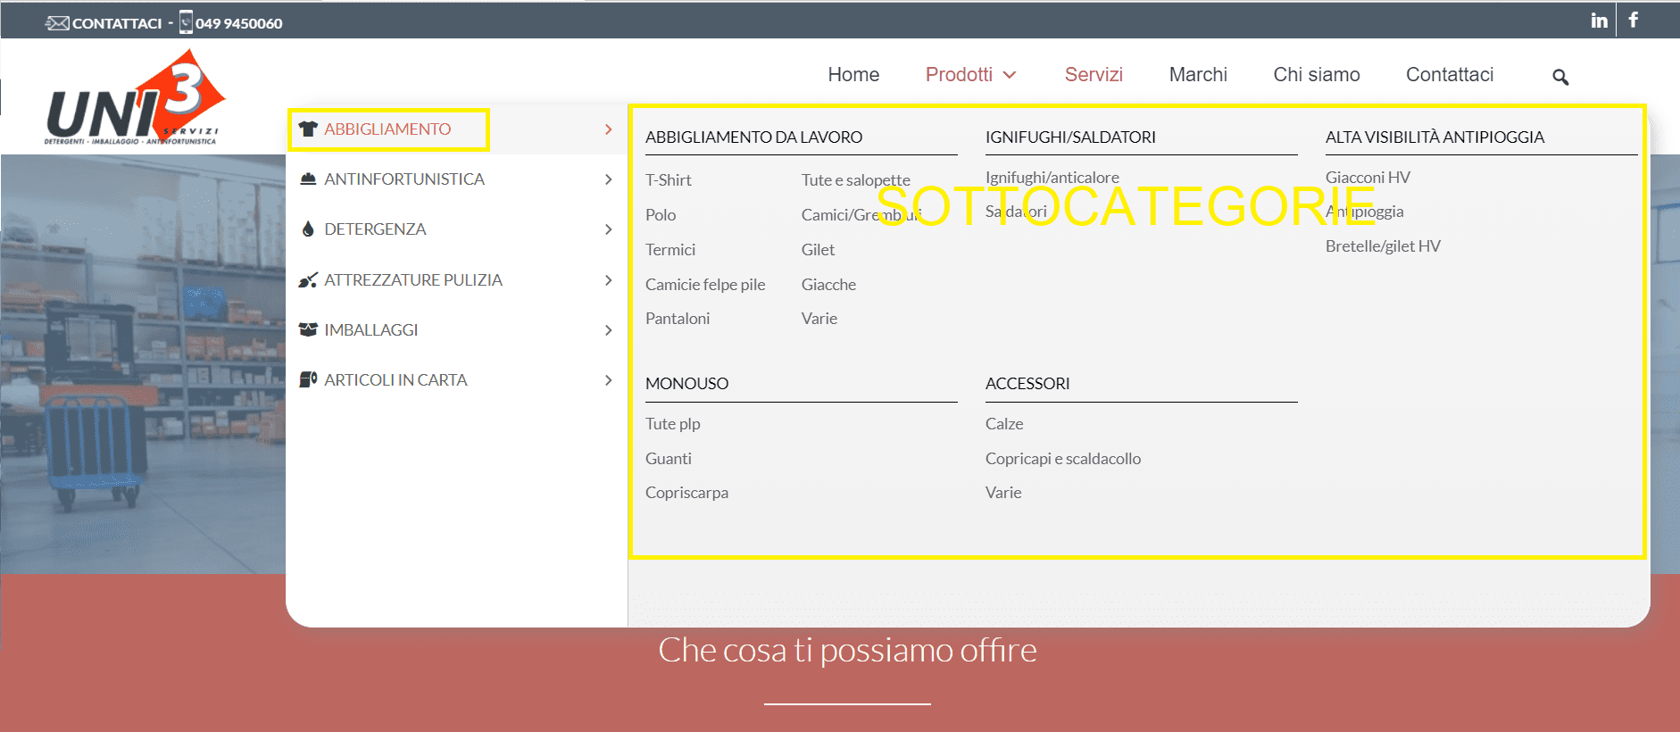Click the LinkedIn icon in top bar
Viewport: 1680px width, 732px height.
[1599, 21]
